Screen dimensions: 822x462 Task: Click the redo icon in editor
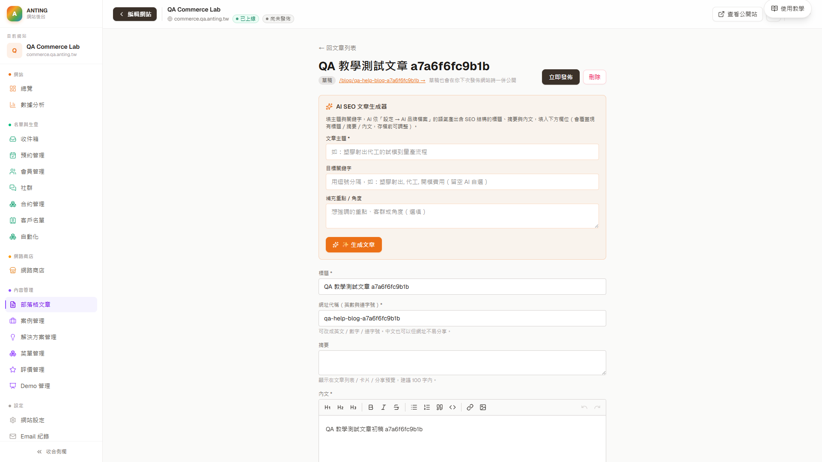pos(597,407)
